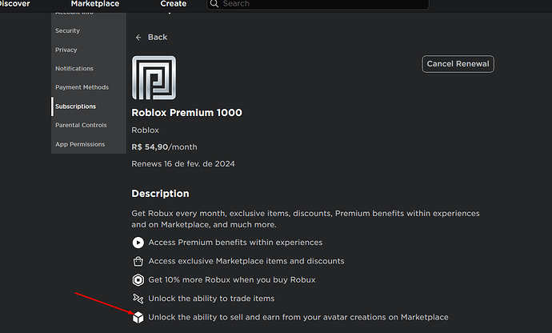Click the search magnifier icon
552x333 pixels.
pyautogui.click(x=214, y=4)
